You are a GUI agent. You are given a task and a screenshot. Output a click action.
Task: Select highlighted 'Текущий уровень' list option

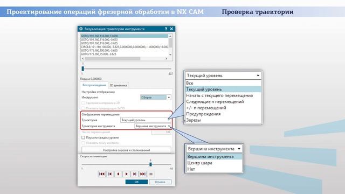[223, 89]
